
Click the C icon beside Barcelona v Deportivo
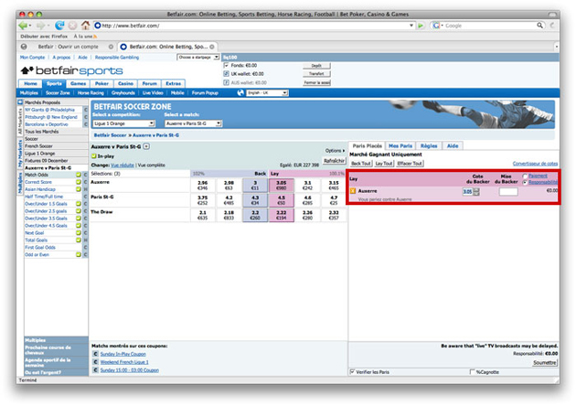click(x=86, y=124)
